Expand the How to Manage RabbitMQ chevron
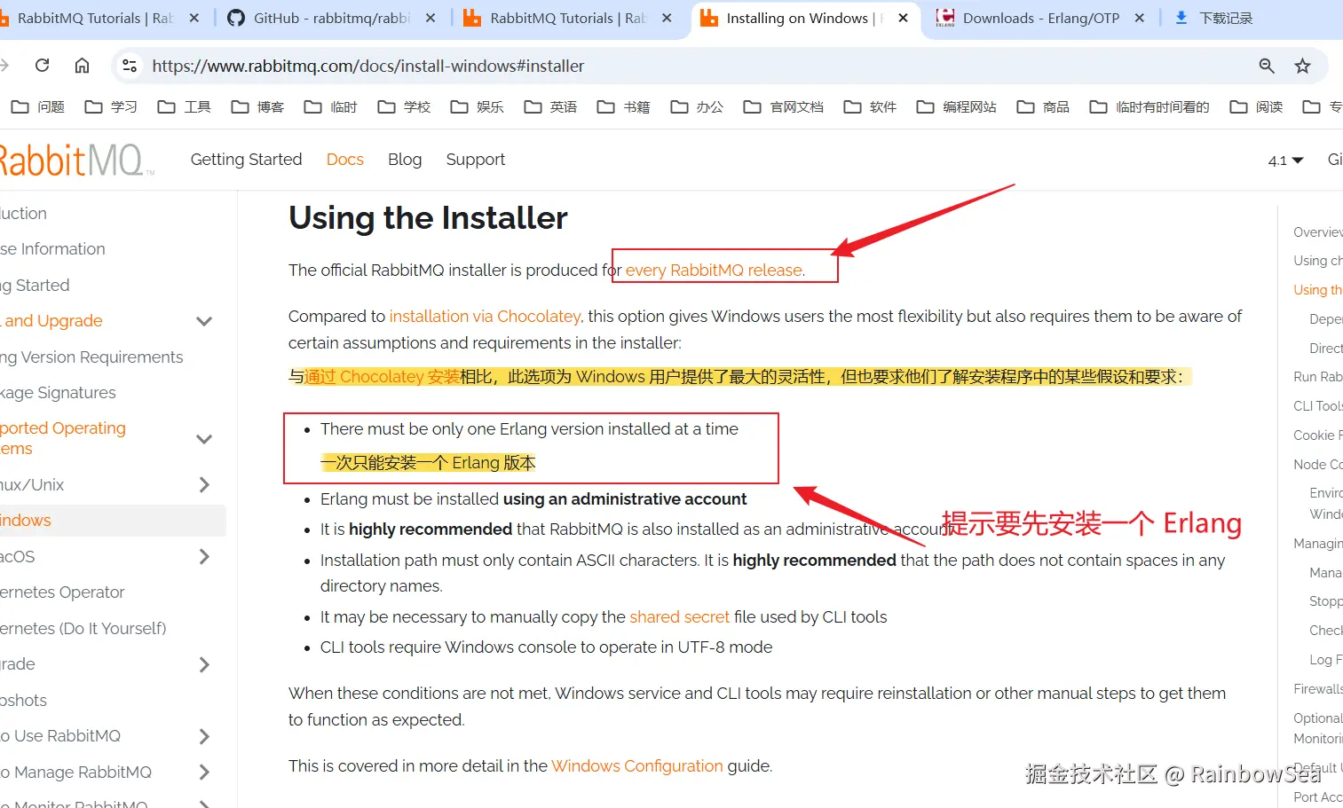 click(204, 772)
